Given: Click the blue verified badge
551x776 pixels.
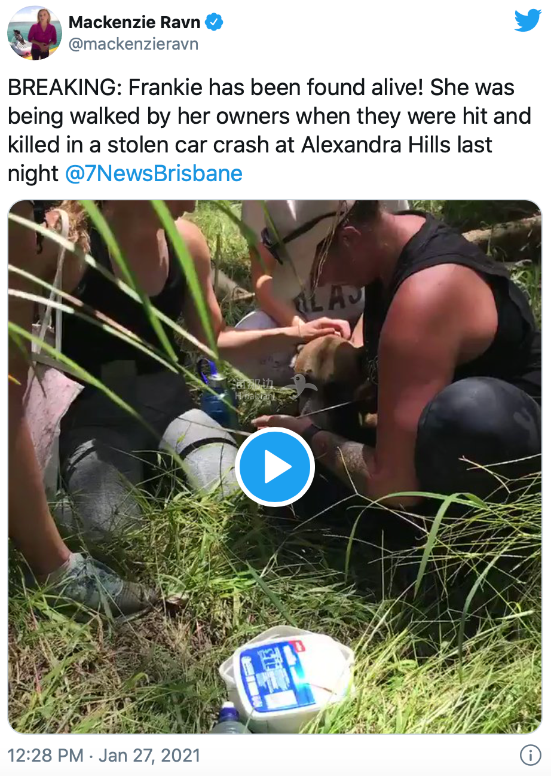Looking at the screenshot, I should [215, 22].
